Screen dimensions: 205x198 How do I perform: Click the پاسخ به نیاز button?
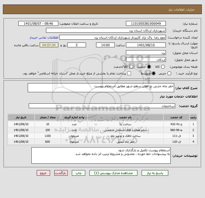pos(155,173)
